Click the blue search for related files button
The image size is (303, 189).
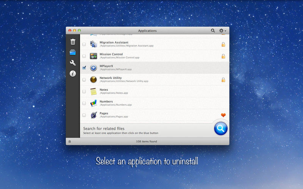(221, 128)
